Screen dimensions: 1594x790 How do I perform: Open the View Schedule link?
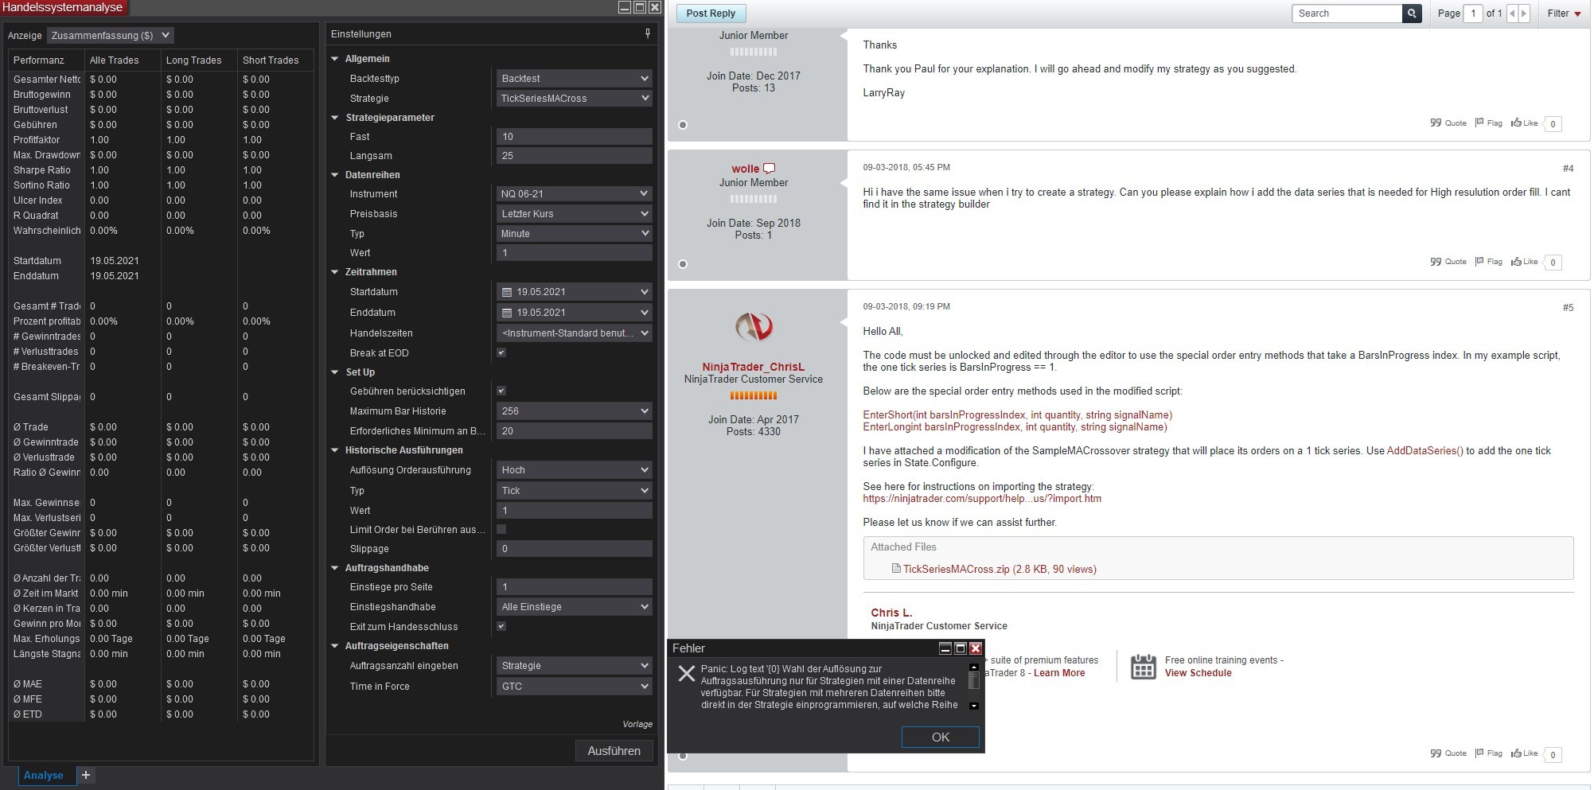pos(1198,673)
